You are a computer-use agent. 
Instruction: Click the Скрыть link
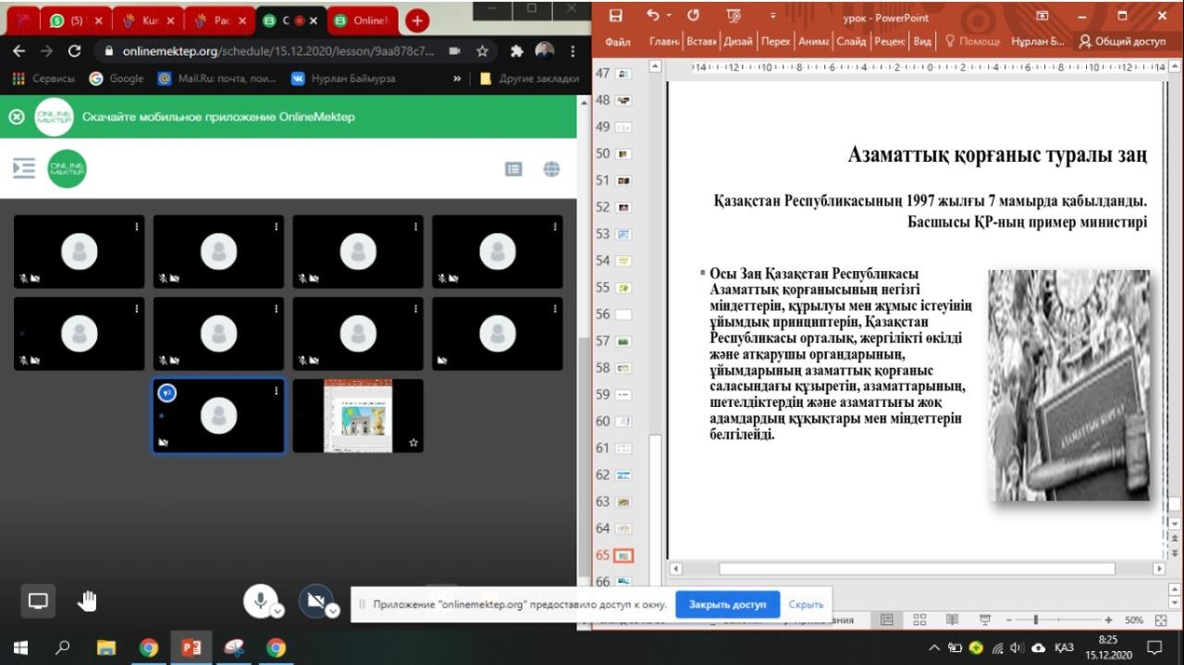point(806,604)
